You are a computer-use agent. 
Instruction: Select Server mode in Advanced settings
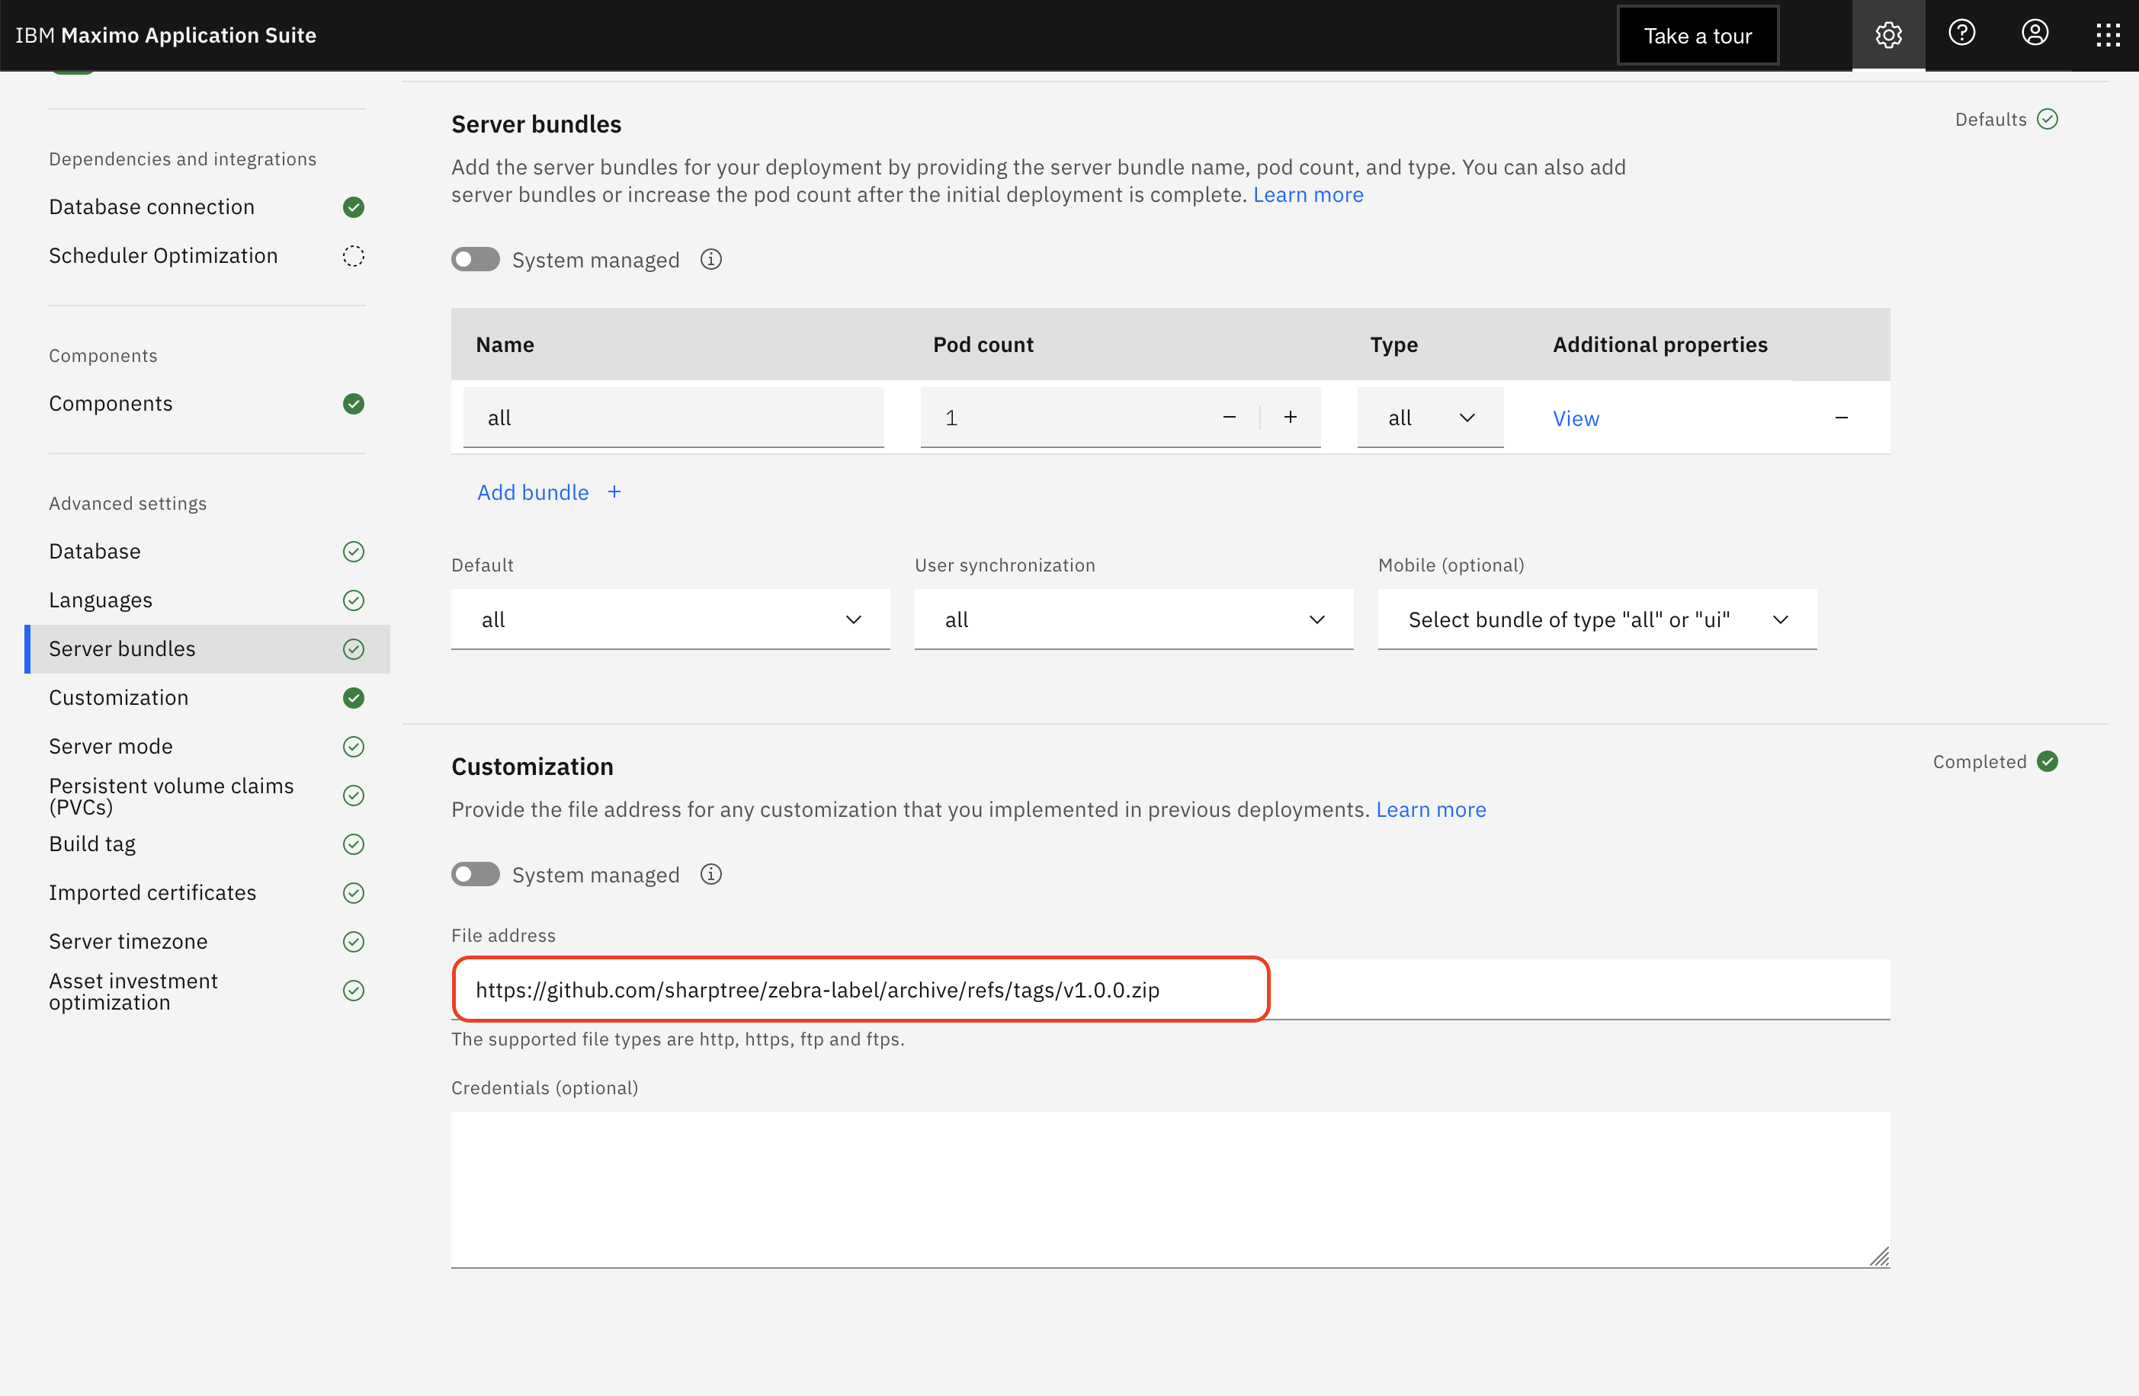point(111,745)
